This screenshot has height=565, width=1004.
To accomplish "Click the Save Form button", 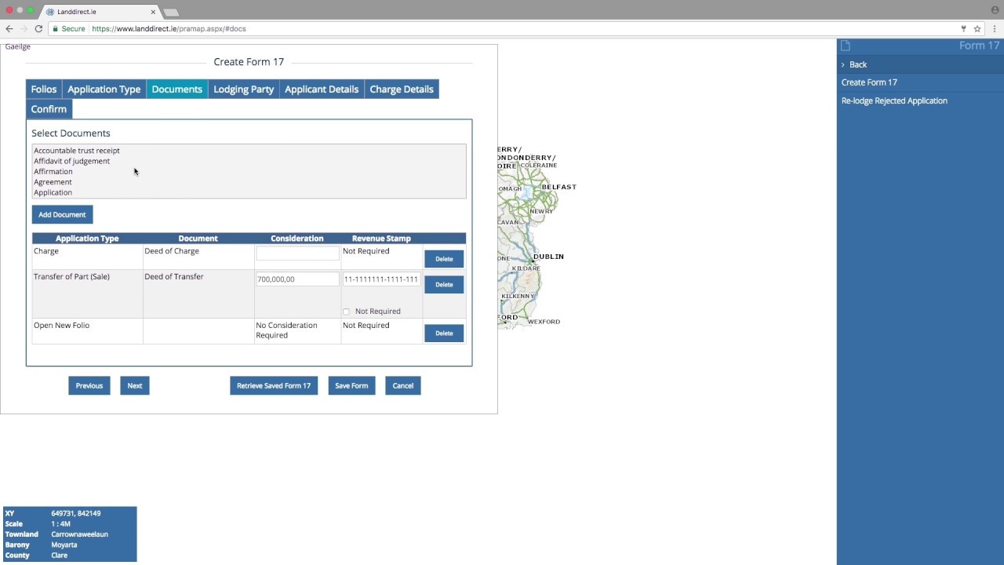I will click(x=351, y=385).
